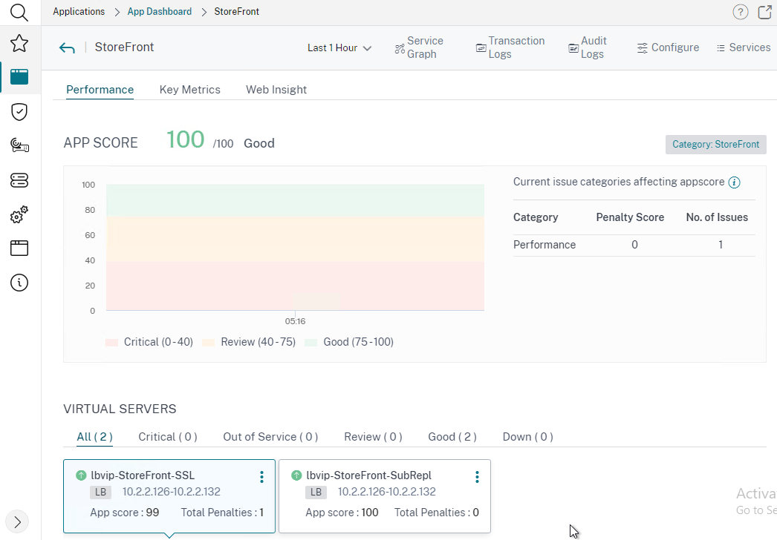Expand the sidebar with the arrow button
Image resolution: width=777 pixels, height=540 pixels.
pos(17,521)
